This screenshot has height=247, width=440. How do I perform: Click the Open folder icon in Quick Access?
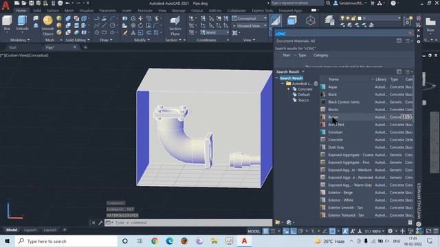point(24,3)
